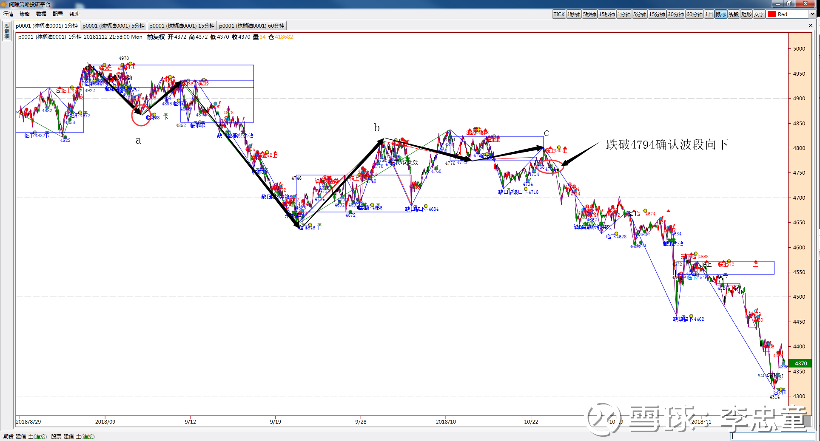Set chart period to 15秒钟

click(607, 14)
